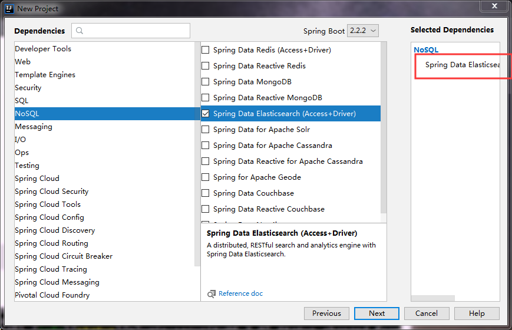
Task: Click the NoSQL group in Selected Dependencies
Action: [x=426, y=49]
